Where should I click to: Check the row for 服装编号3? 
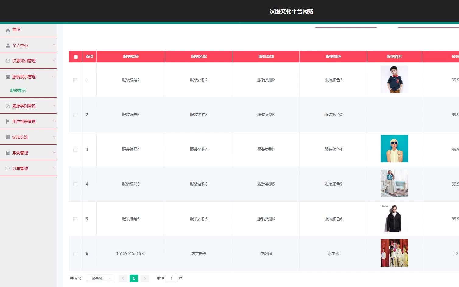75,115
